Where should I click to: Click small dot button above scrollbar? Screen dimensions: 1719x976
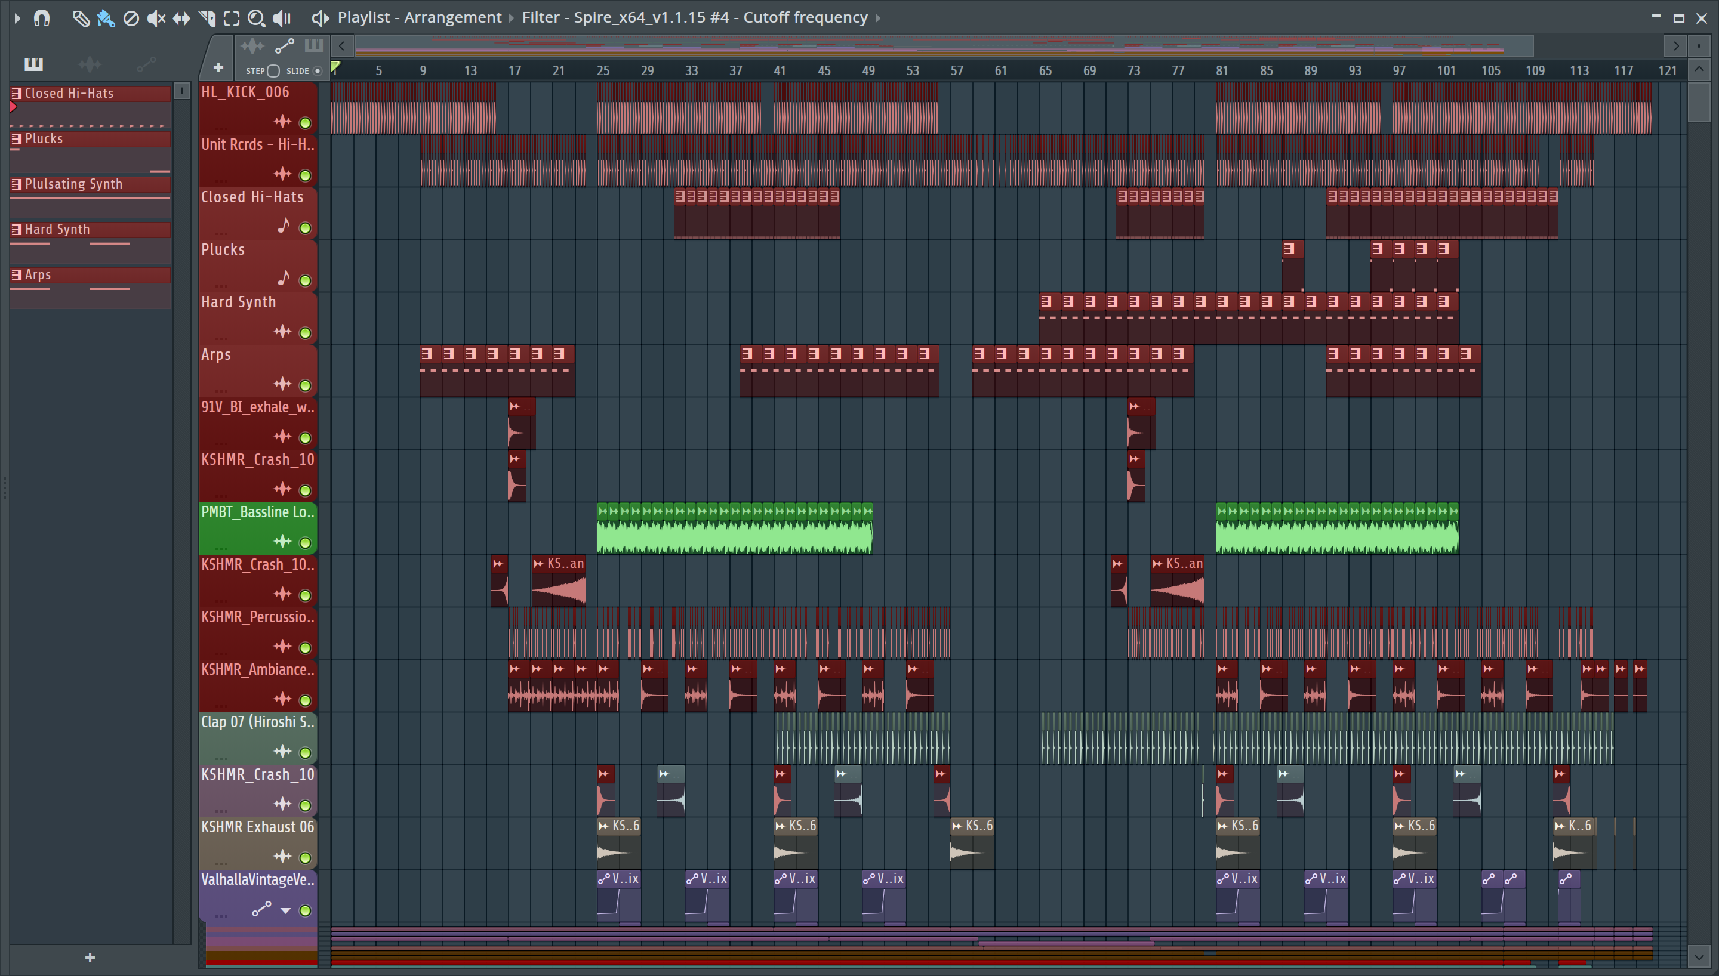click(x=1699, y=47)
